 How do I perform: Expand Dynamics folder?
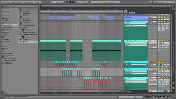(19, 16)
